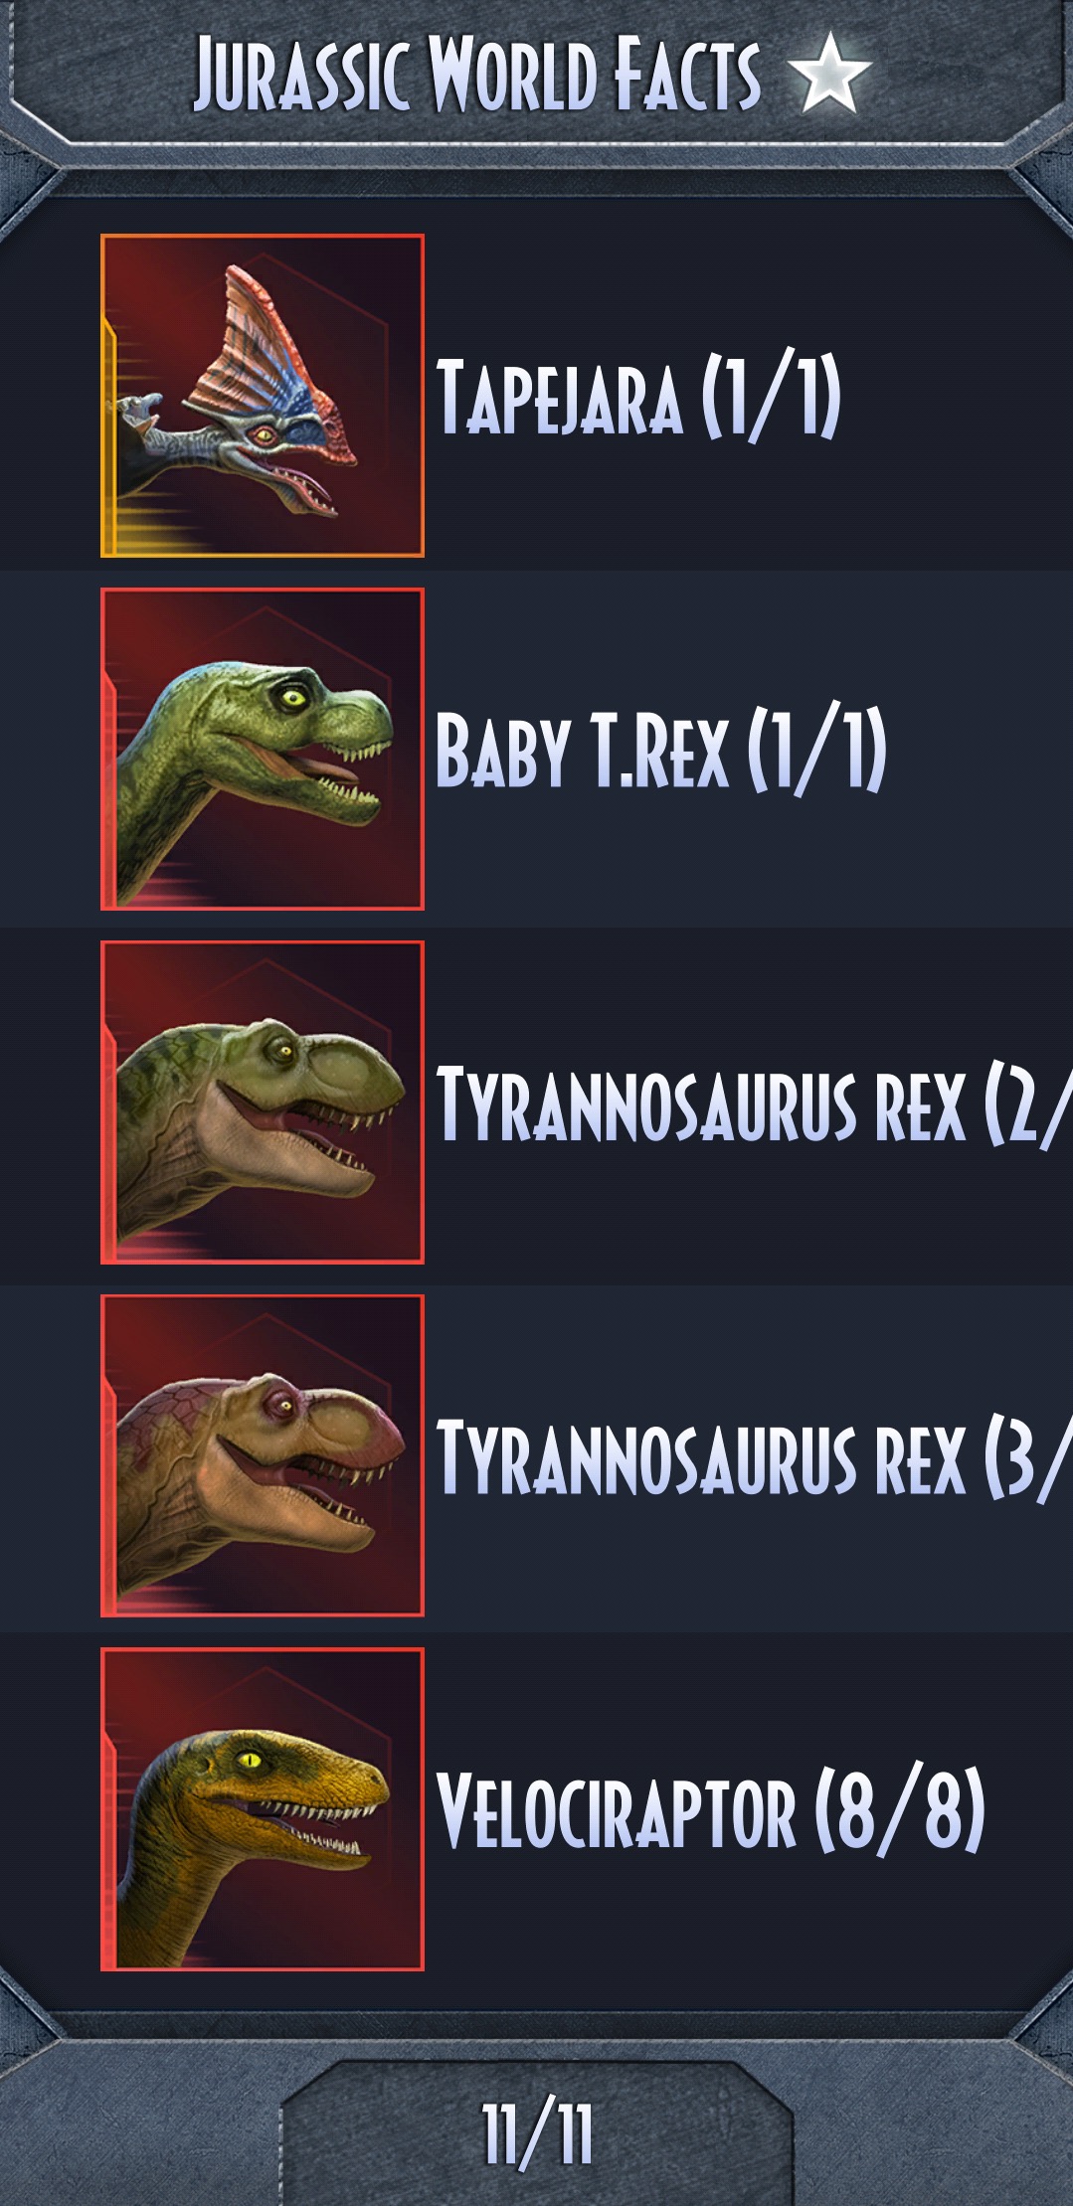The height and width of the screenshot is (2206, 1073).
Task: Tap the Baby T.Rex's yellow eye
Action: tap(293, 697)
